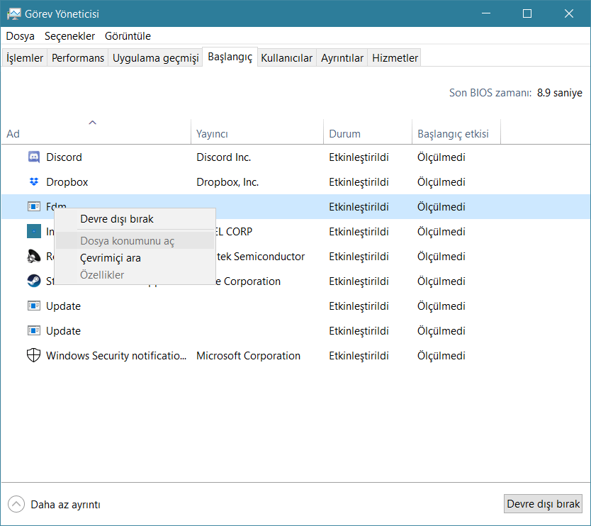Image resolution: width=591 pixels, height=526 pixels.
Task: Click Etkinleştirildi status in the Discord row
Action: (x=359, y=157)
